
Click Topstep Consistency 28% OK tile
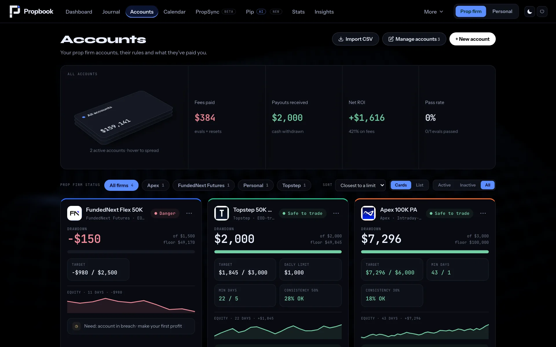tap(310, 296)
